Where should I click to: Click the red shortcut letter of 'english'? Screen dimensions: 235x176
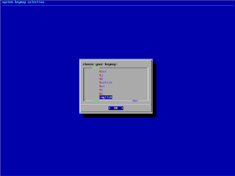click(100, 97)
